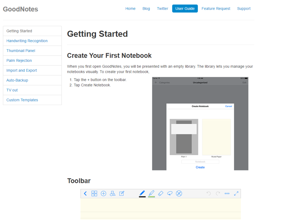Viewport: 308px width, 222px height.
Task: Open the Blog page in navigation
Action: pos(146,9)
